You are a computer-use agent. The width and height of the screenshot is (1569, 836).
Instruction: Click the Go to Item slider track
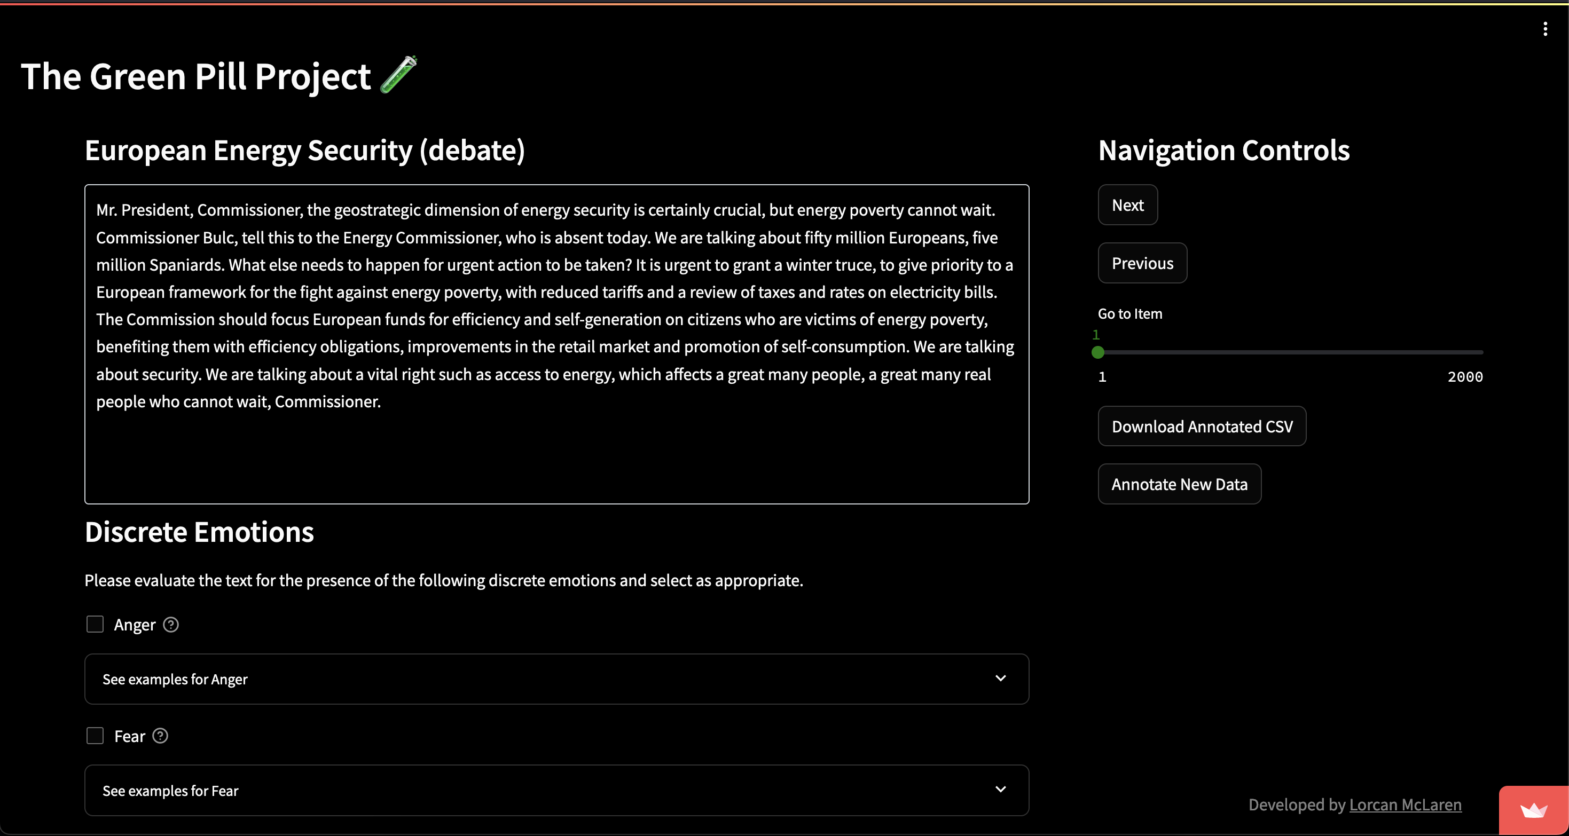1290,352
